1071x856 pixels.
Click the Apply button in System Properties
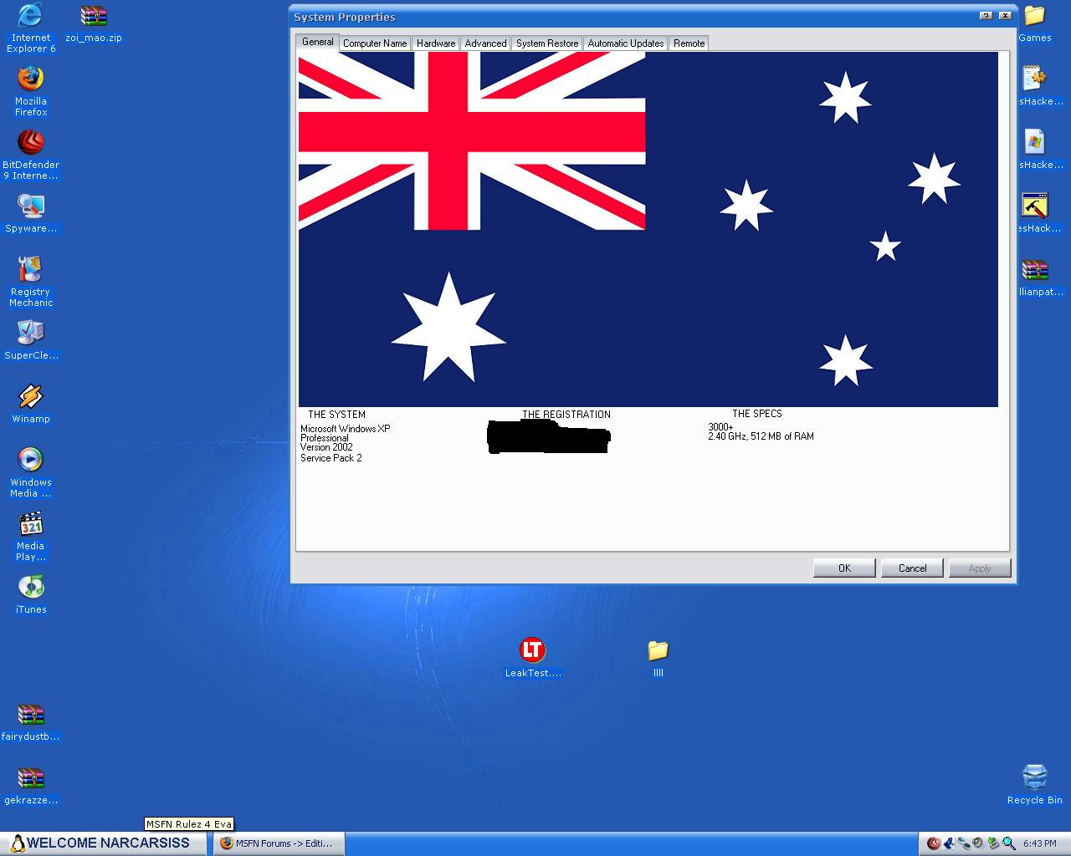point(980,568)
